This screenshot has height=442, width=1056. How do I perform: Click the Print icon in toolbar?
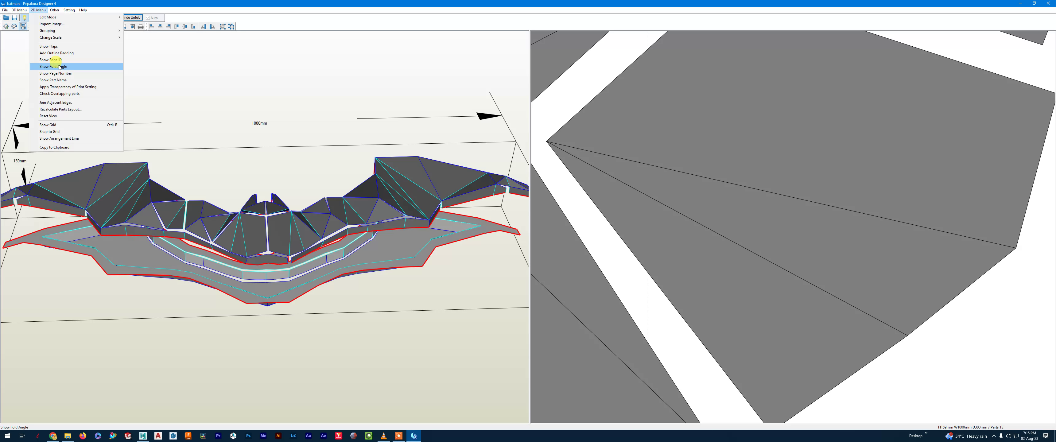click(x=141, y=27)
